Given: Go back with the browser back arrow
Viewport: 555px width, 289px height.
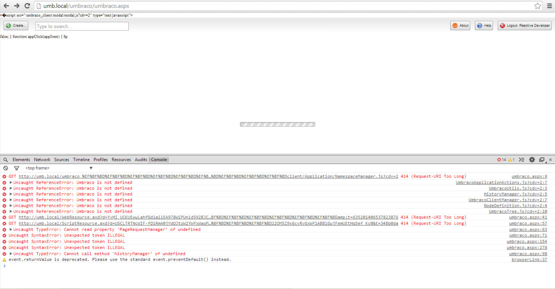Looking at the screenshot, I should [x=6, y=6].
